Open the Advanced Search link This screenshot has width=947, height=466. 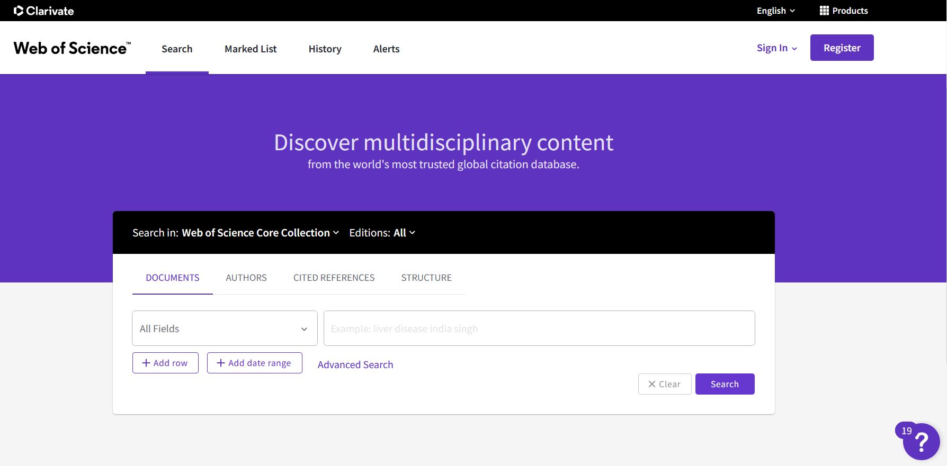[355, 364]
